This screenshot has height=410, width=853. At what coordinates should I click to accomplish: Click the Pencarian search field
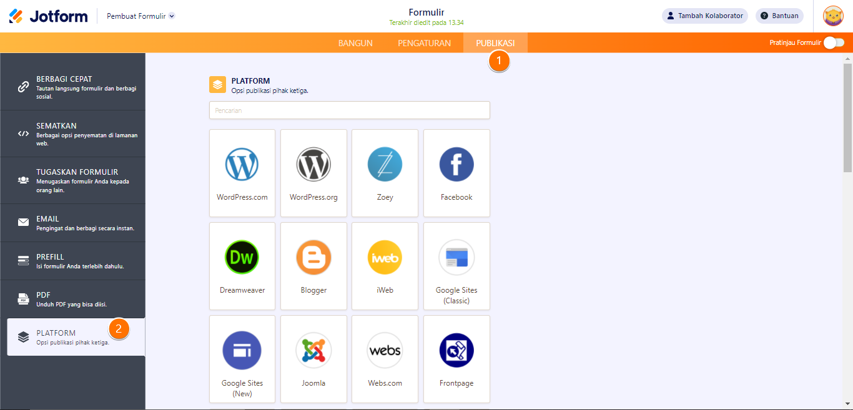[349, 110]
